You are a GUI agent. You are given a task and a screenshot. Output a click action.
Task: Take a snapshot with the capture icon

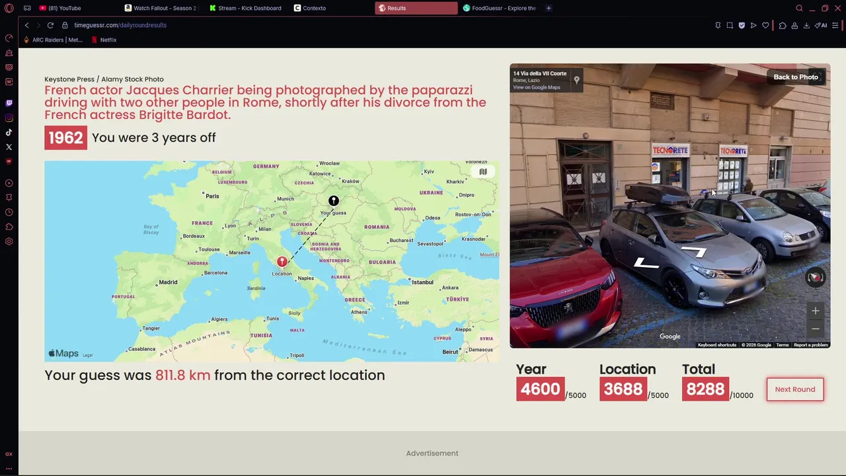pos(730,25)
